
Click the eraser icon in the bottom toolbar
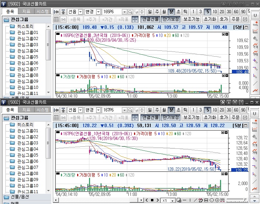(x=201, y=200)
